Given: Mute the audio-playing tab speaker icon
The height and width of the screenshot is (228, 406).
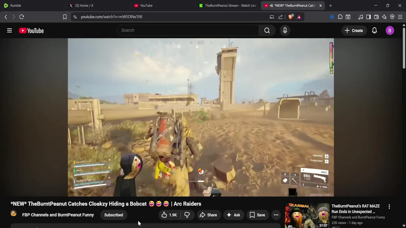Looking at the screenshot, I should pos(271,5).
